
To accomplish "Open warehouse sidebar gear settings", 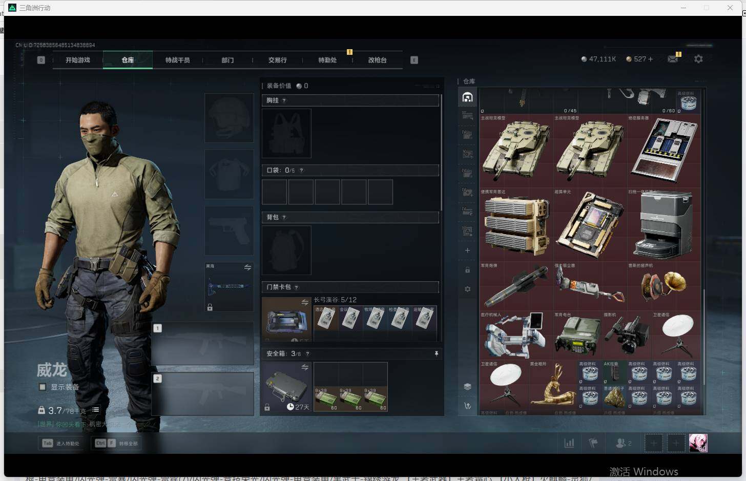I will pyautogui.click(x=467, y=289).
